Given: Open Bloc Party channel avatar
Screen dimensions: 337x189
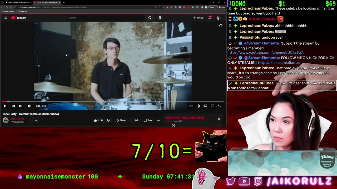Looking at the screenshot, I should click(x=6, y=120).
